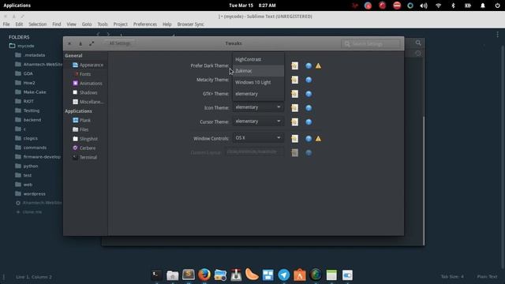Expand the python folder
The image size is (505, 284).
pos(27,166)
